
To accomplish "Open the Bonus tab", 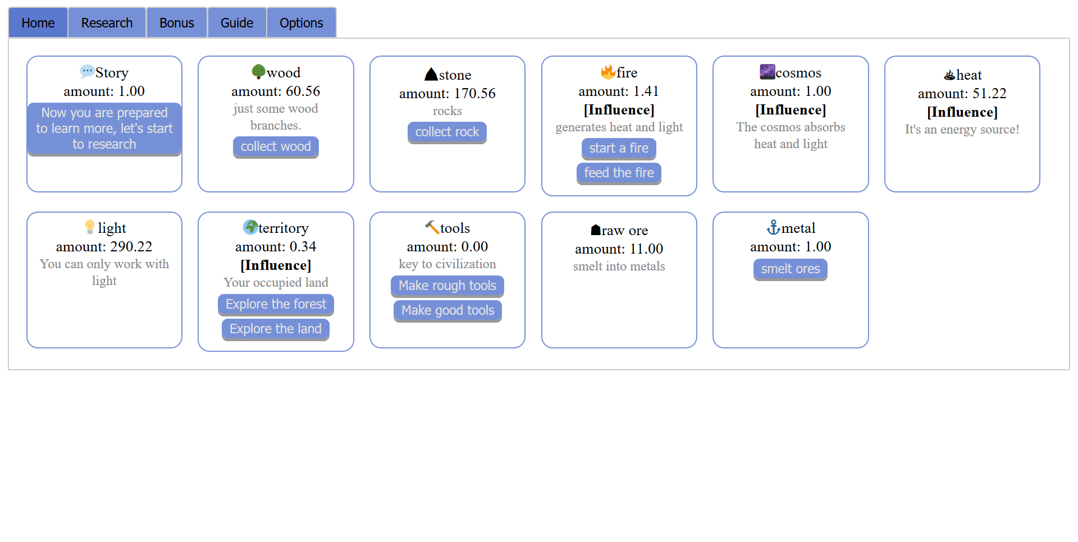I will [x=177, y=23].
